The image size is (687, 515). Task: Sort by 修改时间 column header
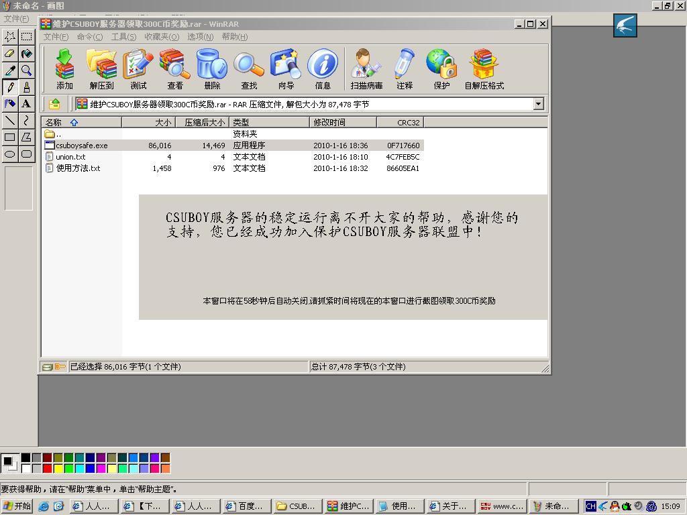[x=343, y=122]
